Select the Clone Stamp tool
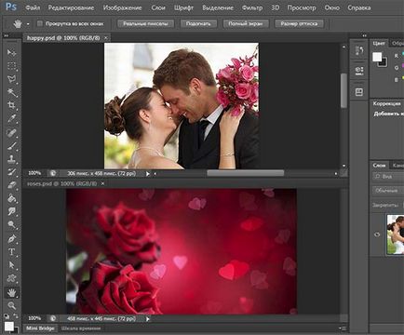The image size is (404, 335). tap(11, 159)
